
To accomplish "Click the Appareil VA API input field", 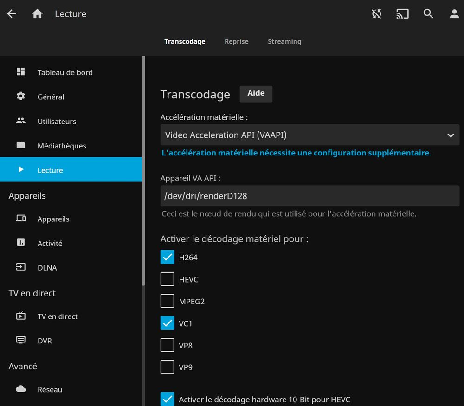I will (x=309, y=196).
